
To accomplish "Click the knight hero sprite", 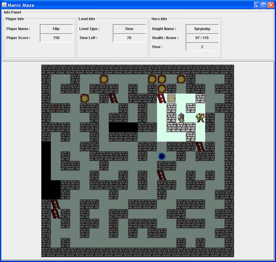I will pyautogui.click(x=181, y=118).
